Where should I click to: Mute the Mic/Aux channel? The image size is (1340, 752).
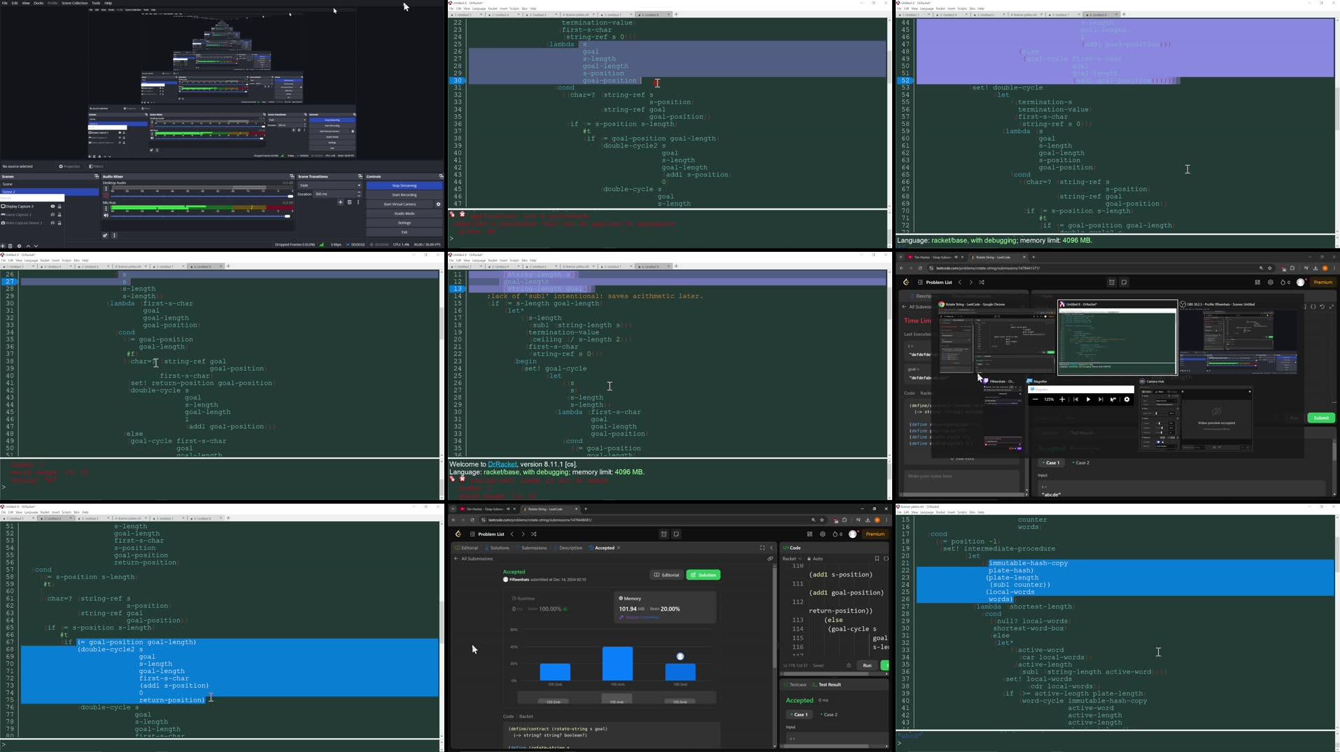pos(106,215)
